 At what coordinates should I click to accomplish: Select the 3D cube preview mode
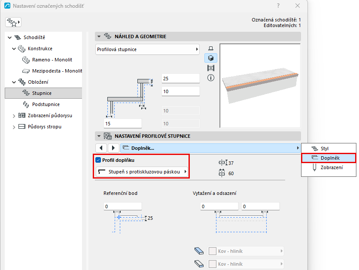click(x=211, y=58)
